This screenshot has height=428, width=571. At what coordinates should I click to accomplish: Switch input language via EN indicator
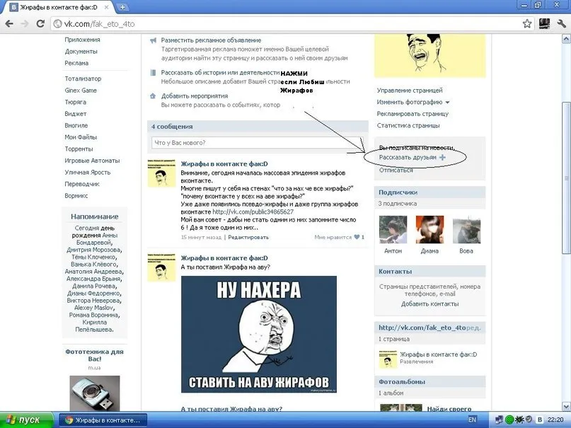[x=472, y=420]
